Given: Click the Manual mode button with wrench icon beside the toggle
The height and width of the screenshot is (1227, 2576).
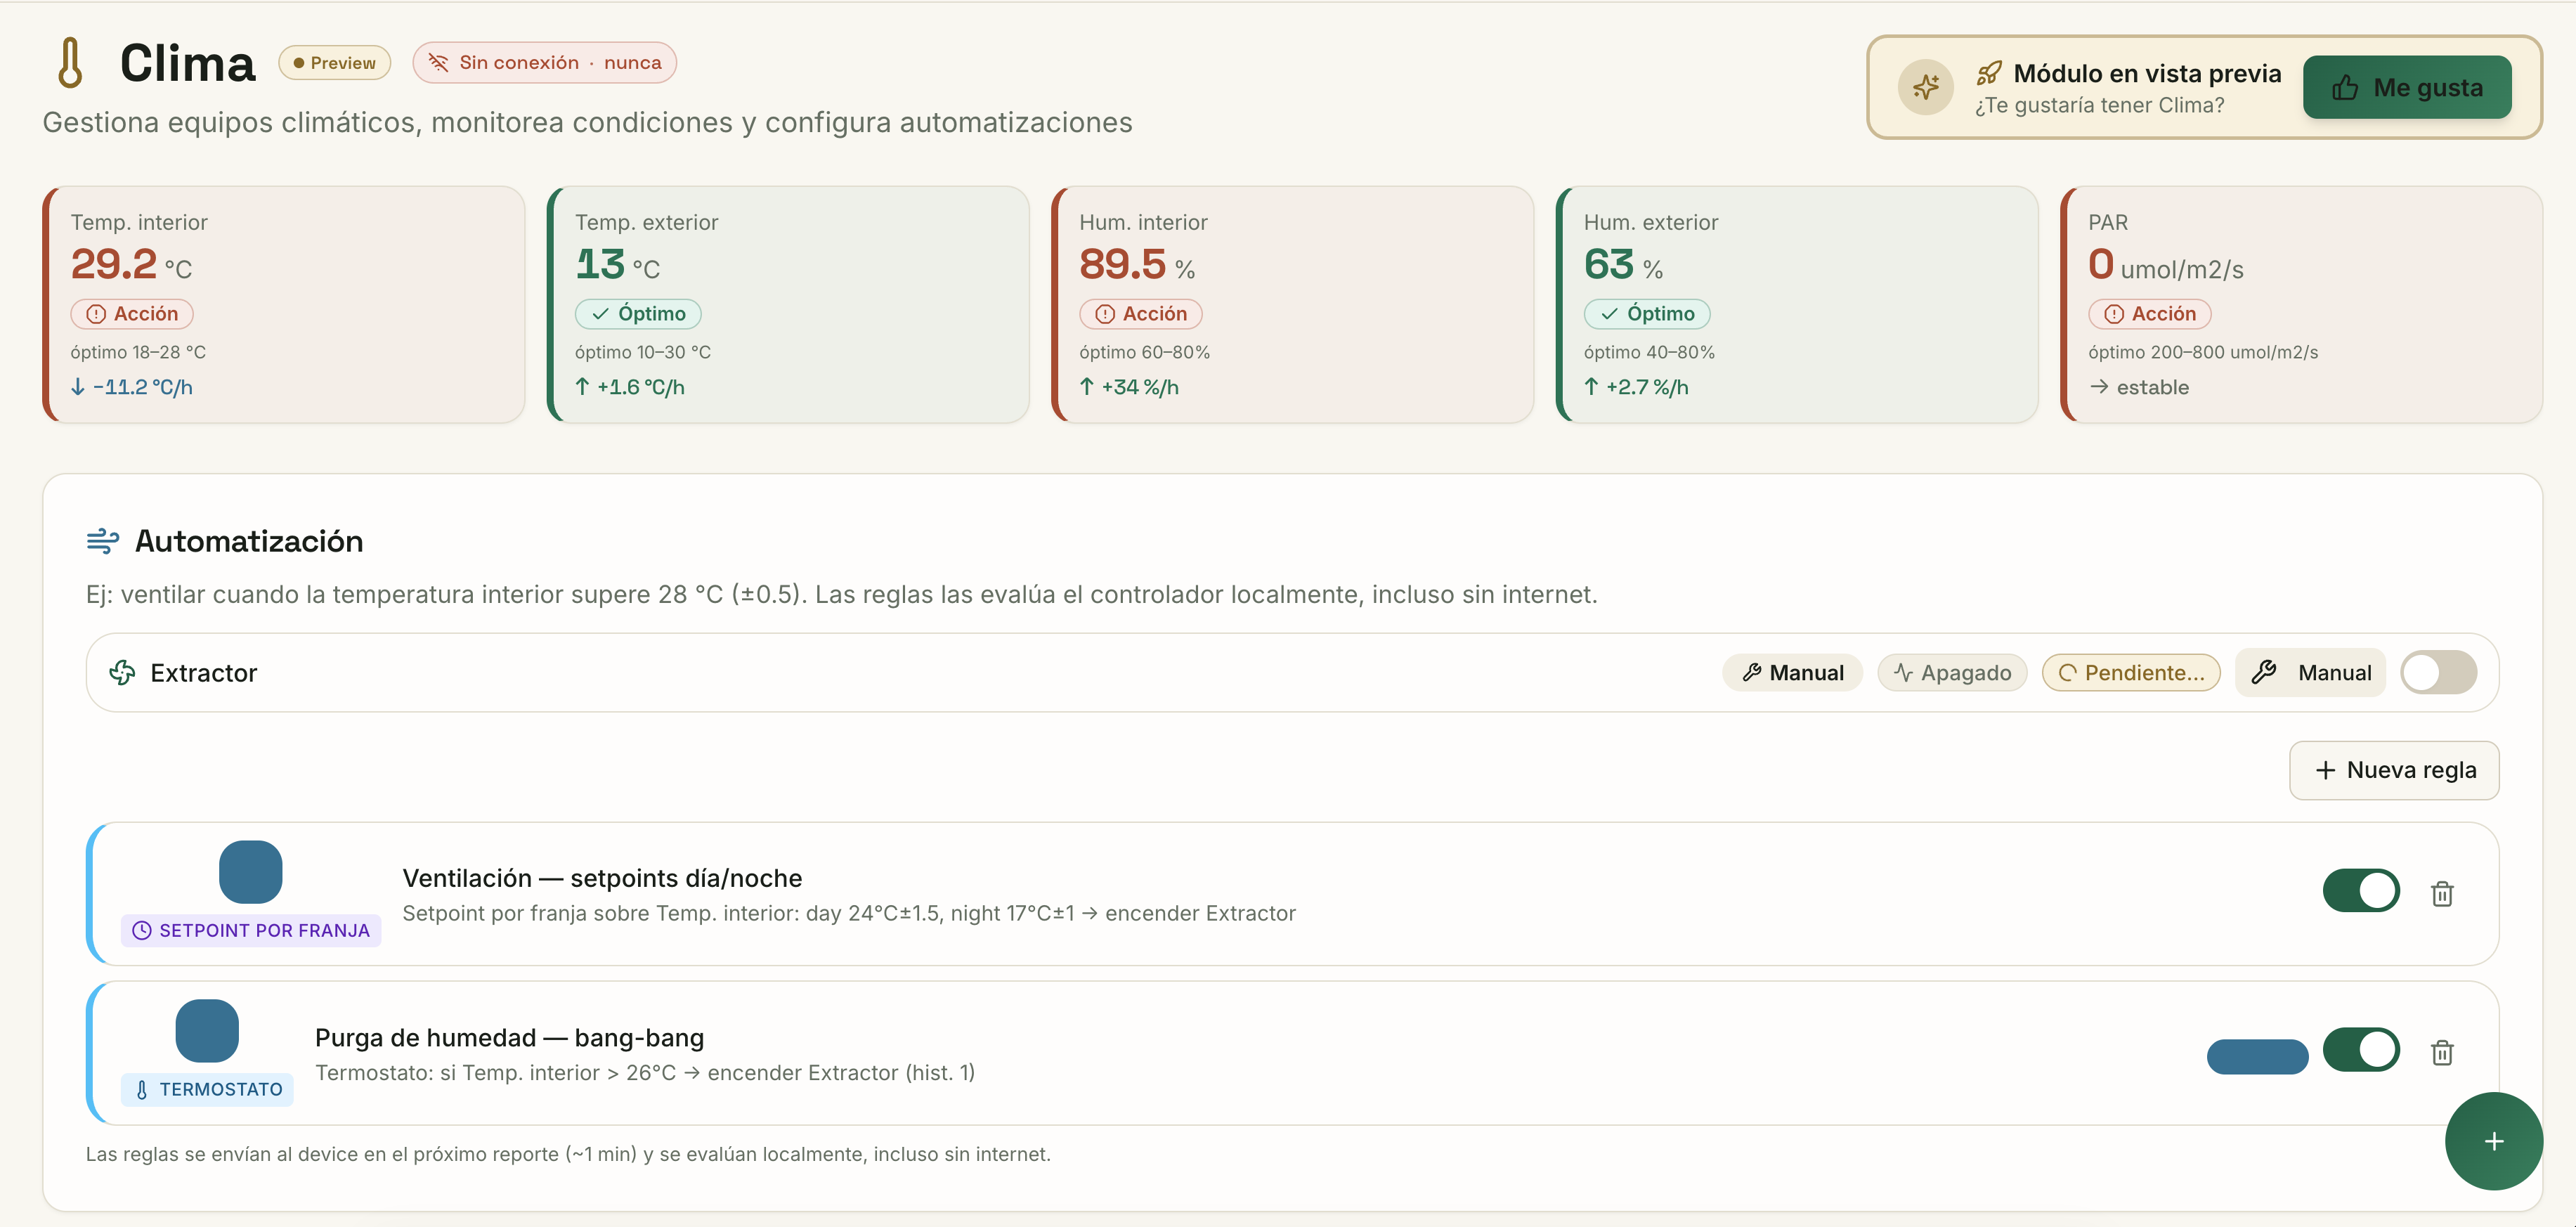Looking at the screenshot, I should pyautogui.click(x=2310, y=672).
